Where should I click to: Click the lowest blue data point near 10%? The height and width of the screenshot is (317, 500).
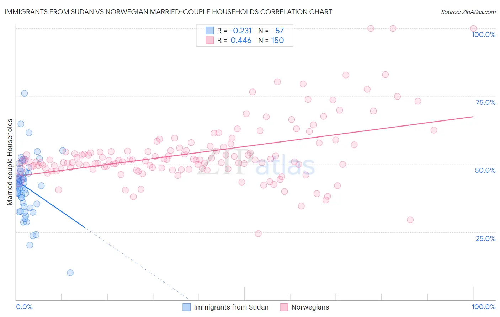click(x=70, y=273)
